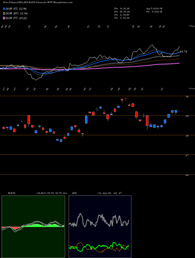Click the 47 price axis label
The image size is (195, 258).
[187, 155]
